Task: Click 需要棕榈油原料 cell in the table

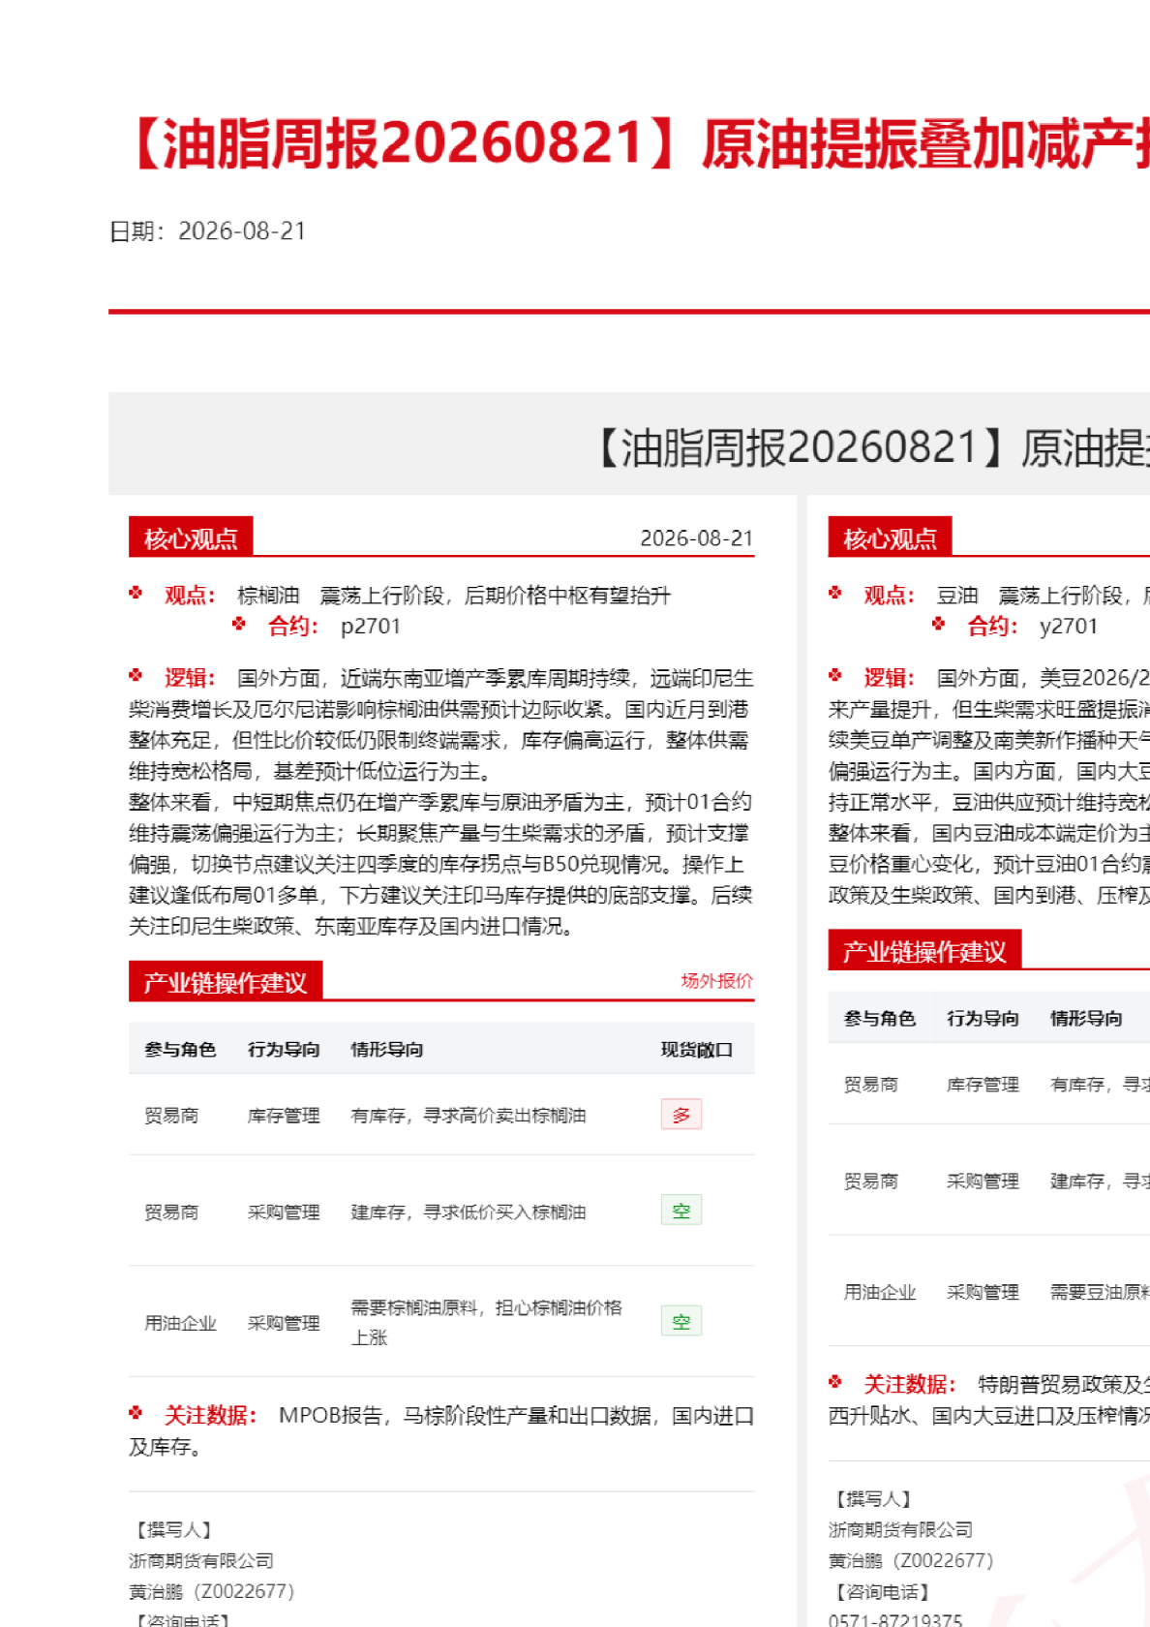Action: click(486, 1323)
